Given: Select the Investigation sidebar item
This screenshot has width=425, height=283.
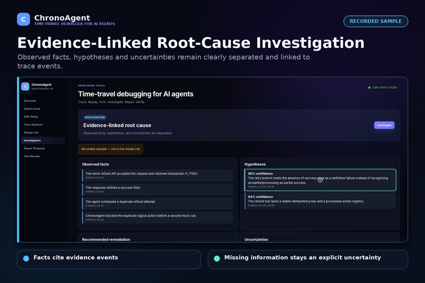Looking at the screenshot, I should 43,140.
